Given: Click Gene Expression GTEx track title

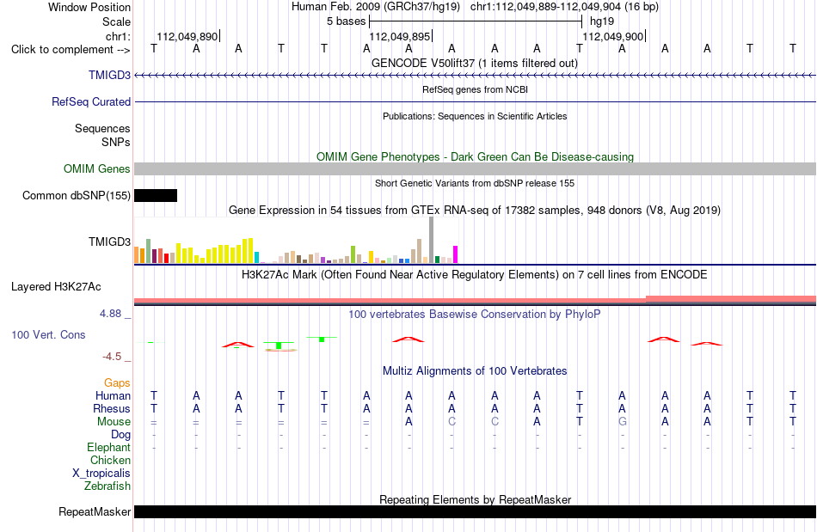Looking at the screenshot, I should (475, 211).
